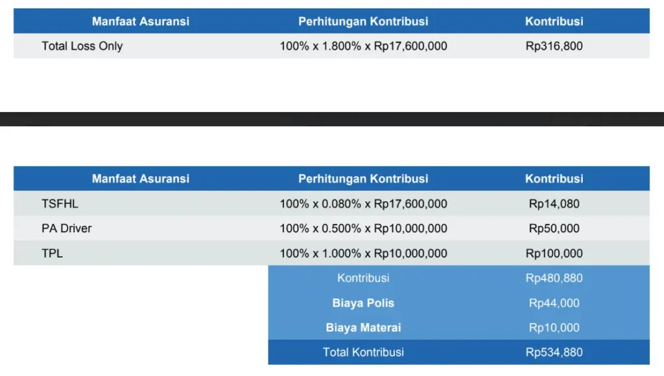Select the Biaya Materai label

pyautogui.click(x=363, y=327)
